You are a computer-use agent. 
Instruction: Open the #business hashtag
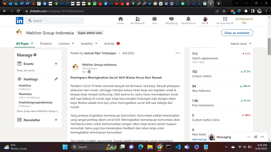tap(25, 94)
